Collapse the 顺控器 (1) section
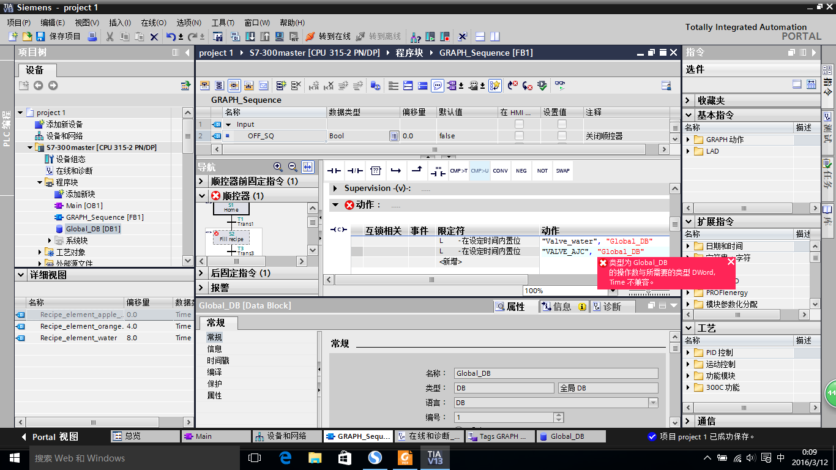The image size is (836, 470). [203, 196]
